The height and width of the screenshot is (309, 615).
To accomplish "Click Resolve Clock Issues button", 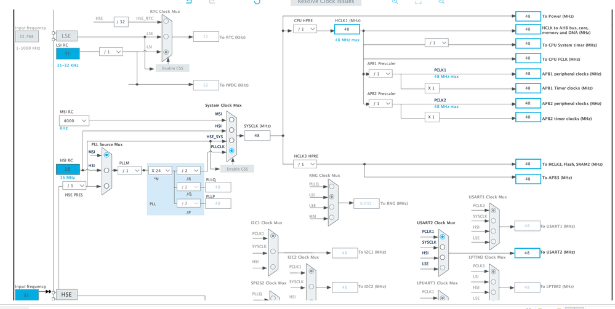I will pyautogui.click(x=326, y=2).
